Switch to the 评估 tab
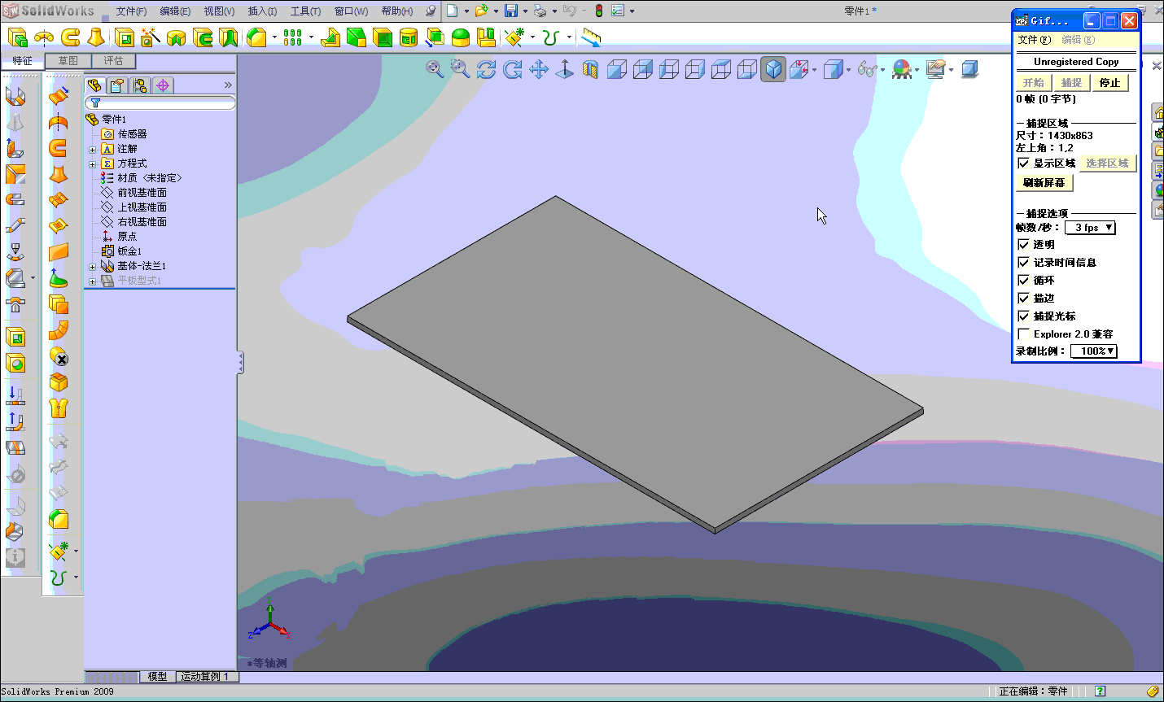Viewport: 1164px width, 702px height. (x=113, y=61)
